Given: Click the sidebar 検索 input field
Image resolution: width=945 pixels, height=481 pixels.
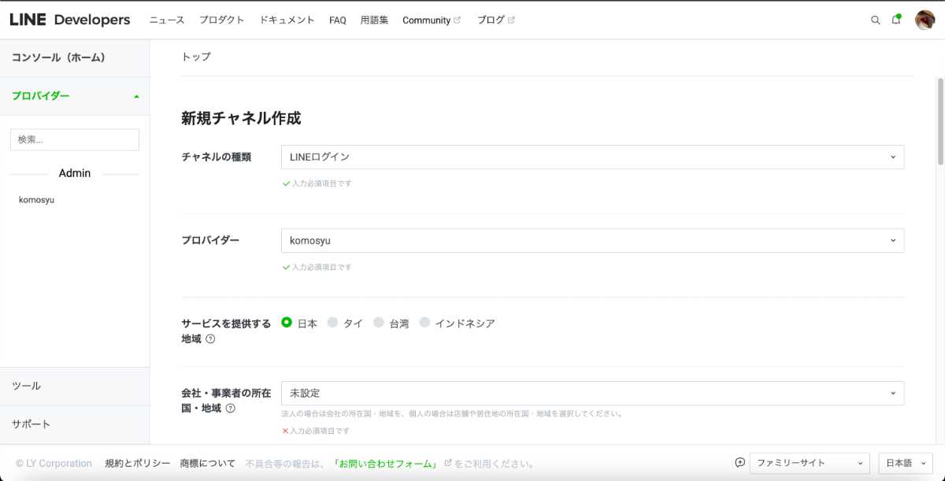Looking at the screenshot, I should pyautogui.click(x=75, y=139).
